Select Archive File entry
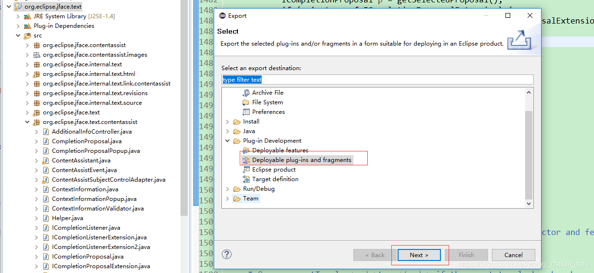This screenshot has width=594, height=273. (x=268, y=93)
